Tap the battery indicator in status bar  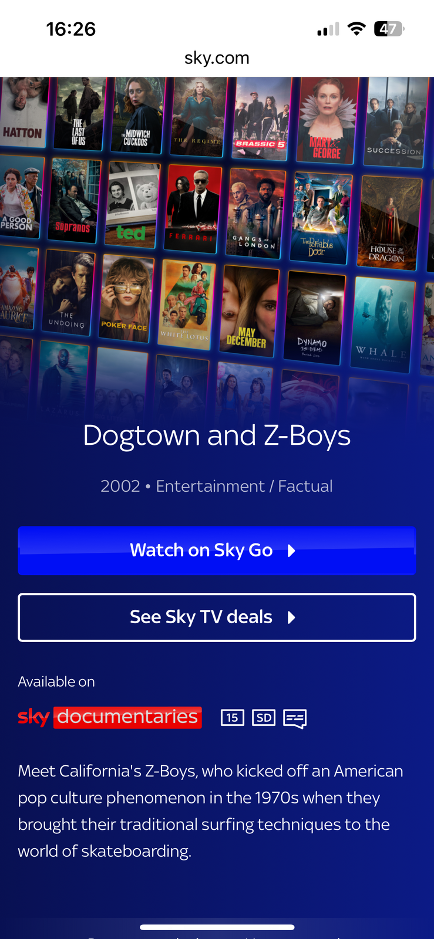click(x=389, y=29)
